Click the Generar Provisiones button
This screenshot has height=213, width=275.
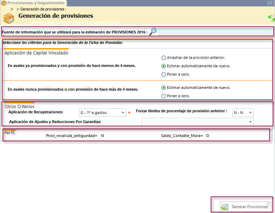(245, 207)
